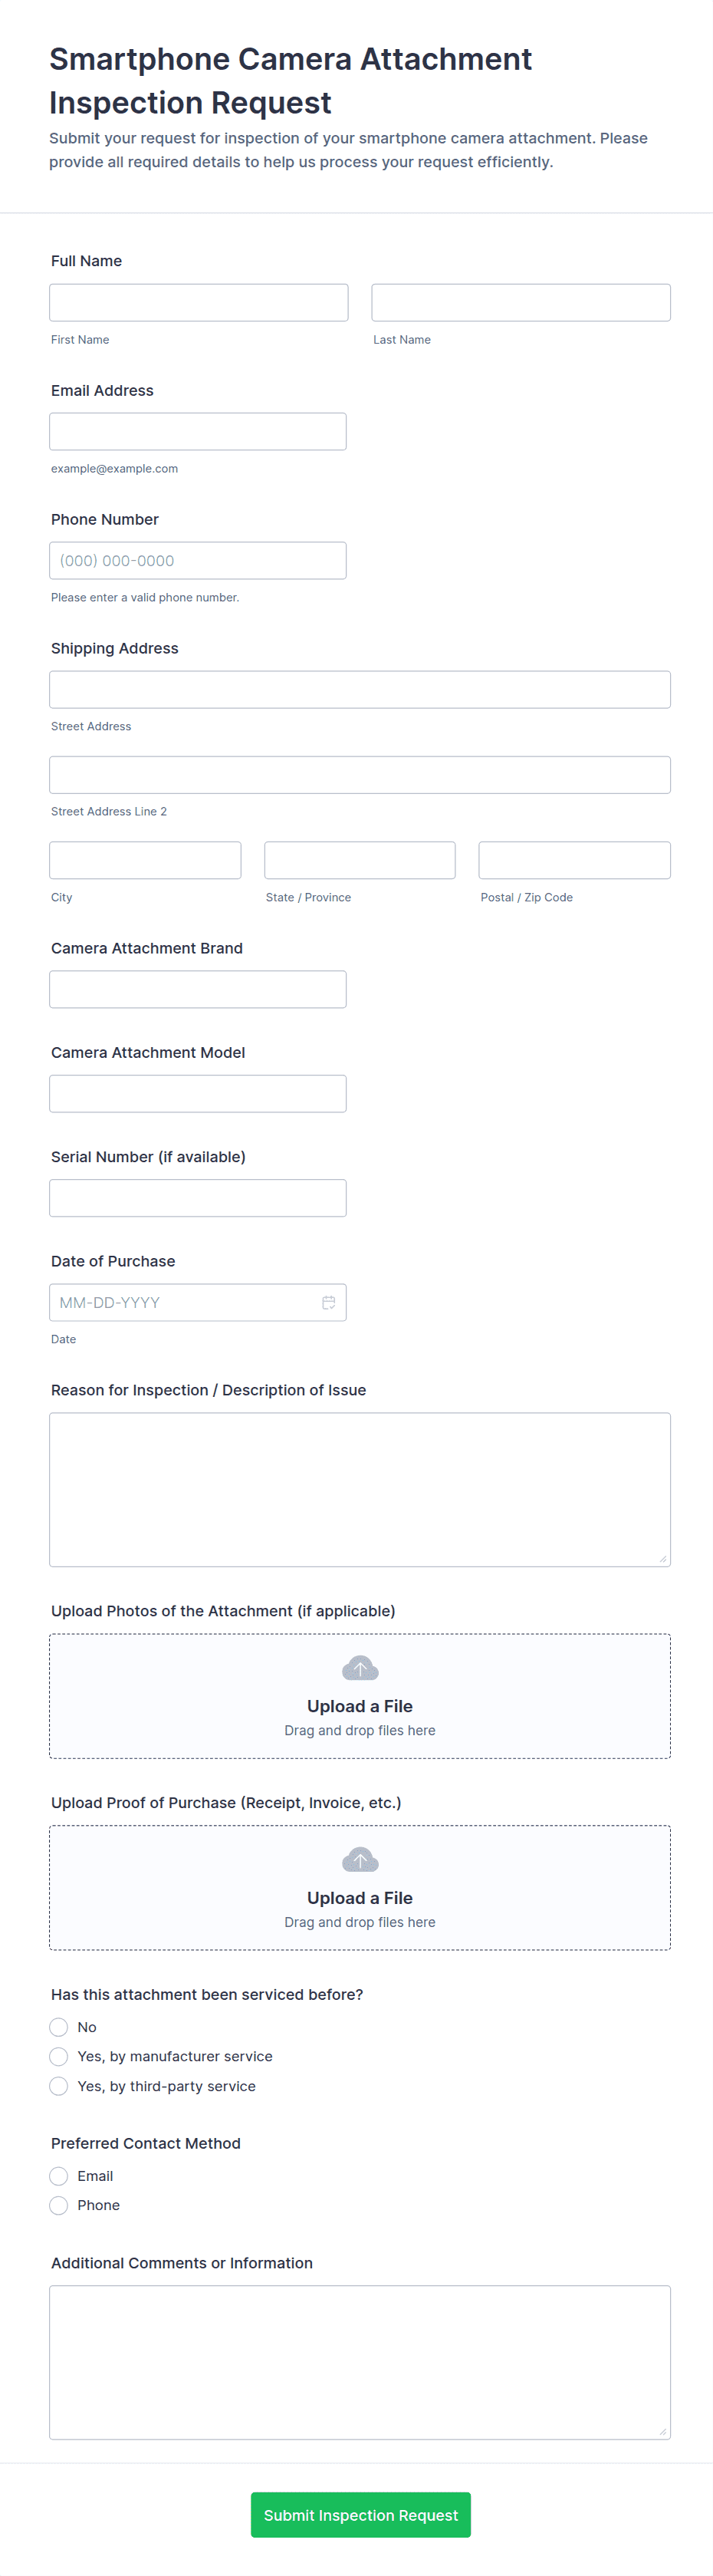Screen dimensions: 713x2576
Task: Select Email as preferred contact method
Action: point(59,2176)
